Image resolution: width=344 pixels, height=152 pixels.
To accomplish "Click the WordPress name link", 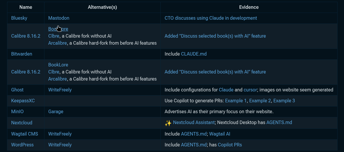I will coord(22,145).
